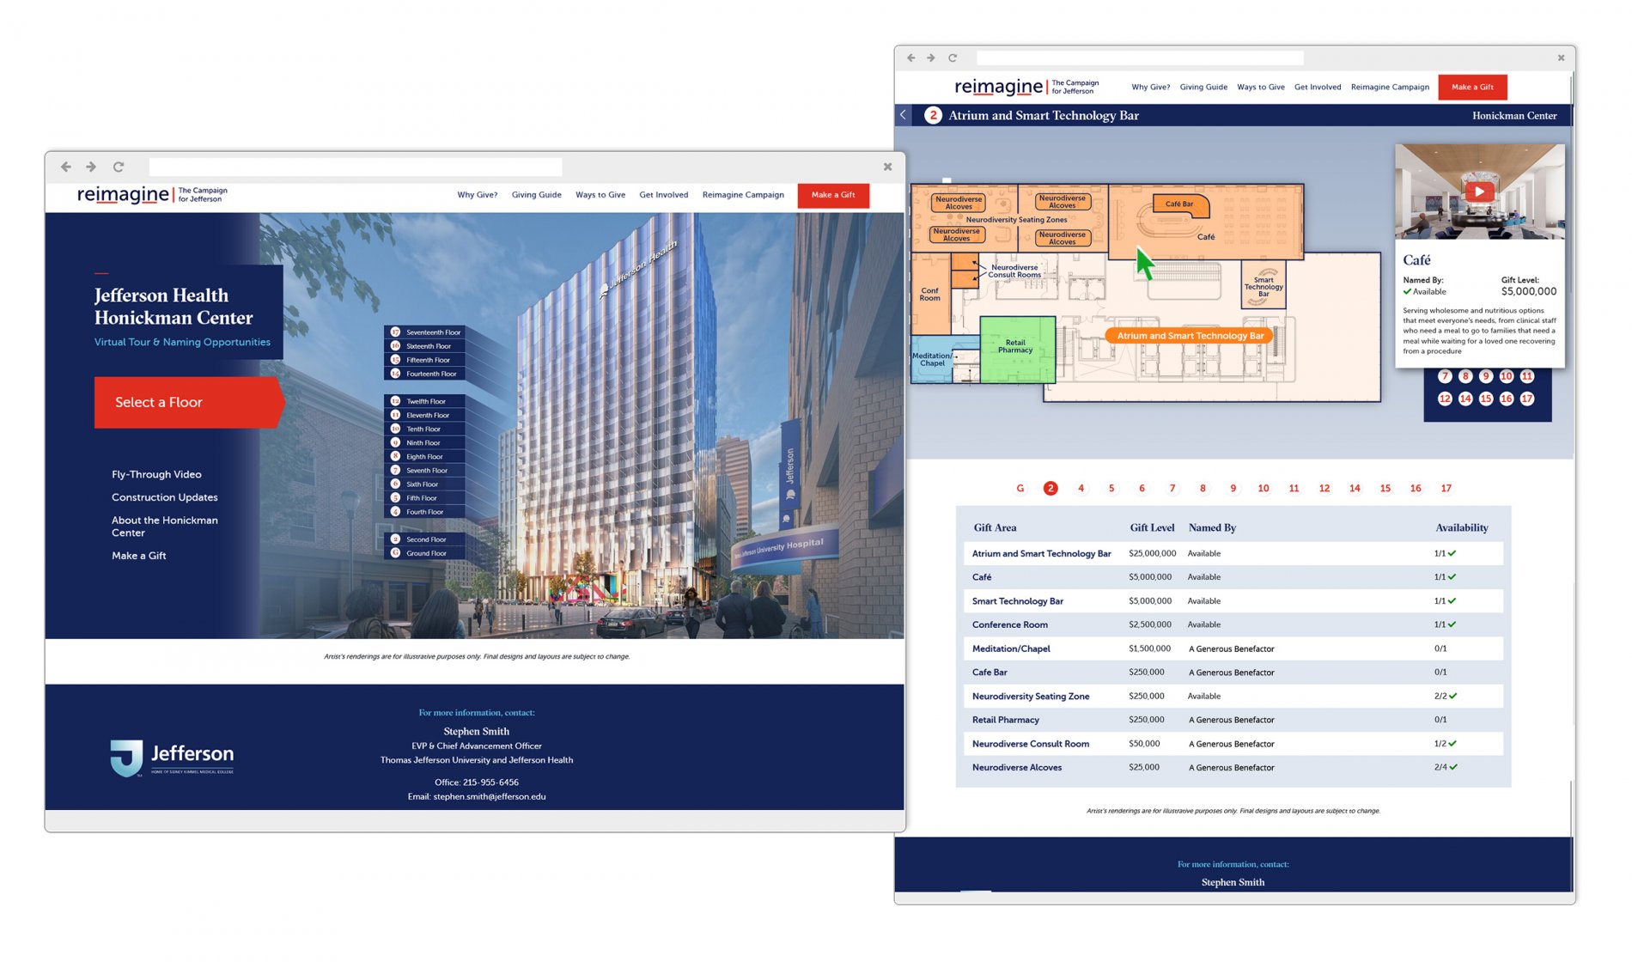The width and height of the screenshot is (1632, 962).
Task: Select floor 17 in pagination row
Action: click(1446, 488)
